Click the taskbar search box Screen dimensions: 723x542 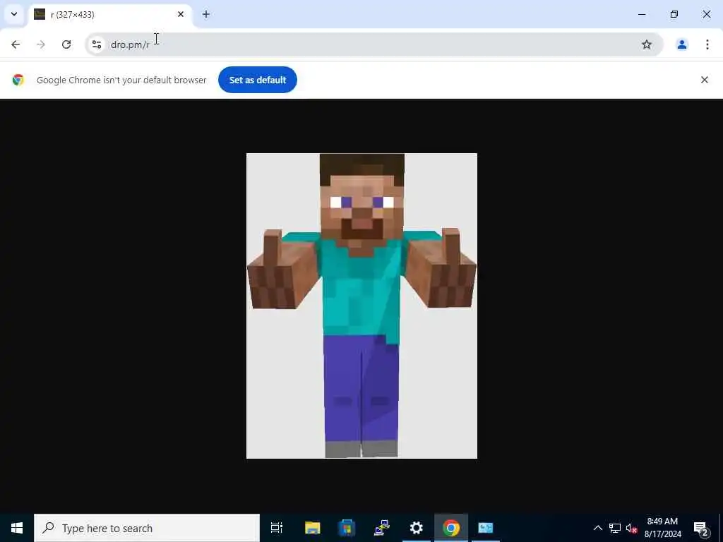(147, 528)
